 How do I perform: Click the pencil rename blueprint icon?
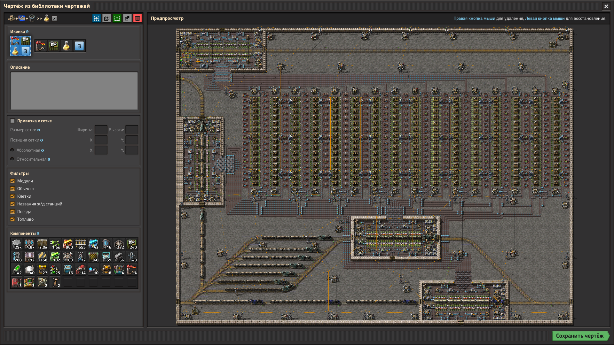pos(54,18)
